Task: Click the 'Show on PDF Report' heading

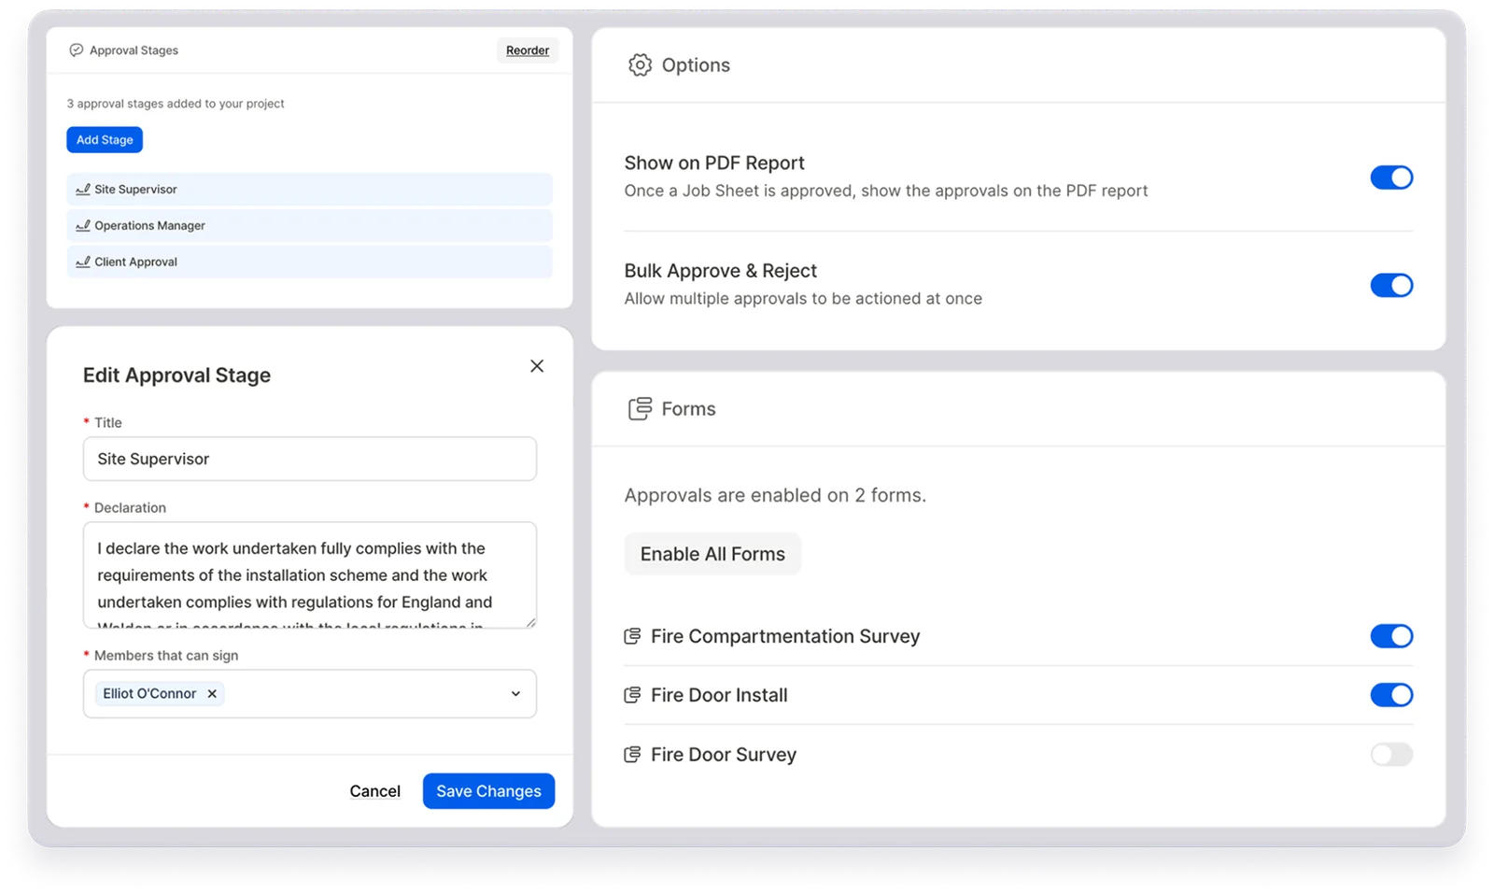Action: [714, 163]
